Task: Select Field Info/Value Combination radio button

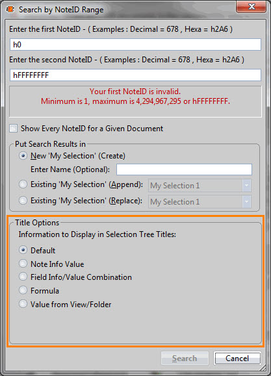Action: coord(23,277)
